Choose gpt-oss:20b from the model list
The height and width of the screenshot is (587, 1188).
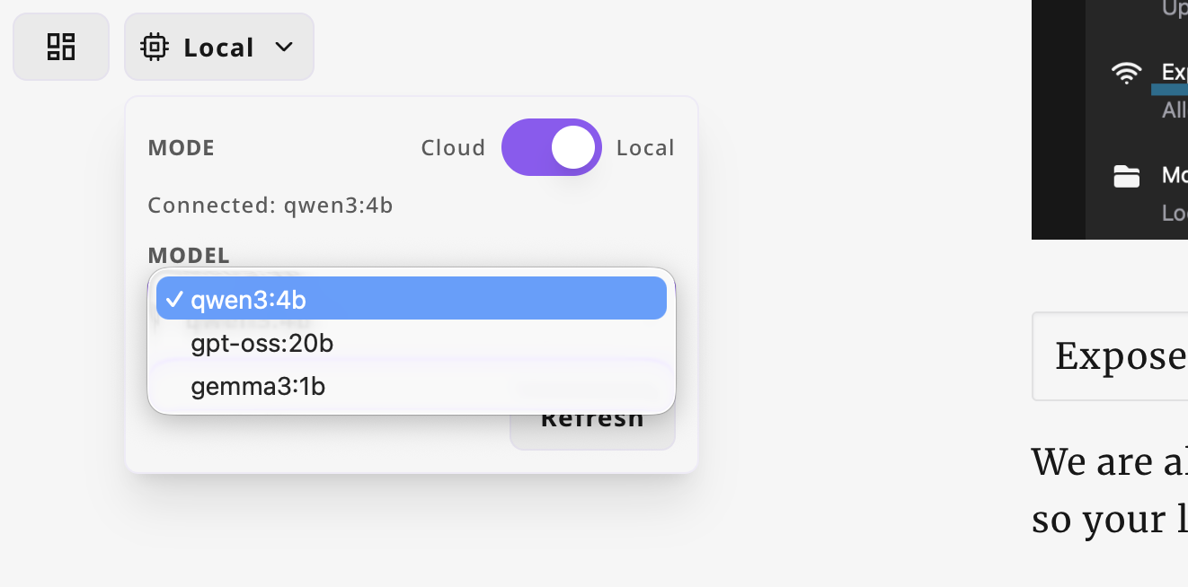pyautogui.click(x=262, y=343)
